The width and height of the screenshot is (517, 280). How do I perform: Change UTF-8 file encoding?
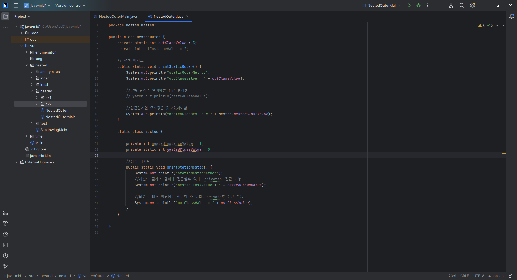(478, 276)
